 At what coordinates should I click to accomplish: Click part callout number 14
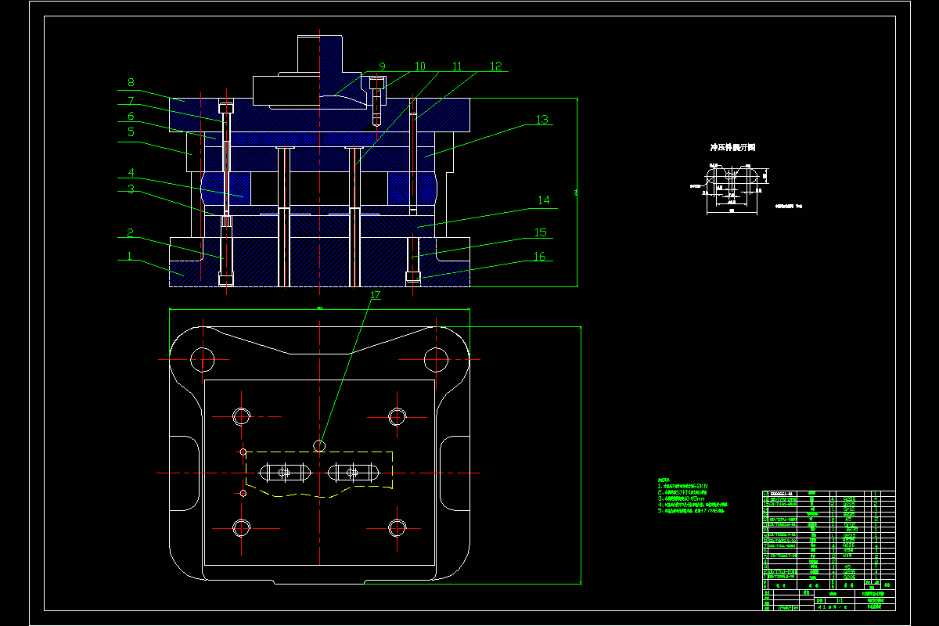[x=542, y=200]
